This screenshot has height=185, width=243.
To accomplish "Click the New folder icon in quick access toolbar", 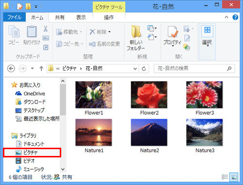I will [x=28, y=6].
